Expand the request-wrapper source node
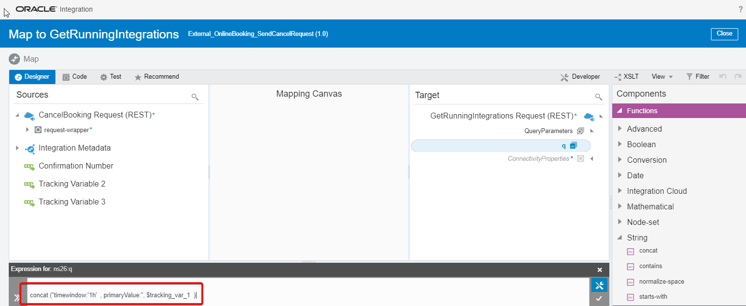 coord(28,130)
